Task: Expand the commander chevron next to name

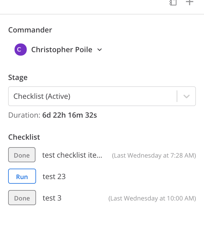Action: point(100,50)
